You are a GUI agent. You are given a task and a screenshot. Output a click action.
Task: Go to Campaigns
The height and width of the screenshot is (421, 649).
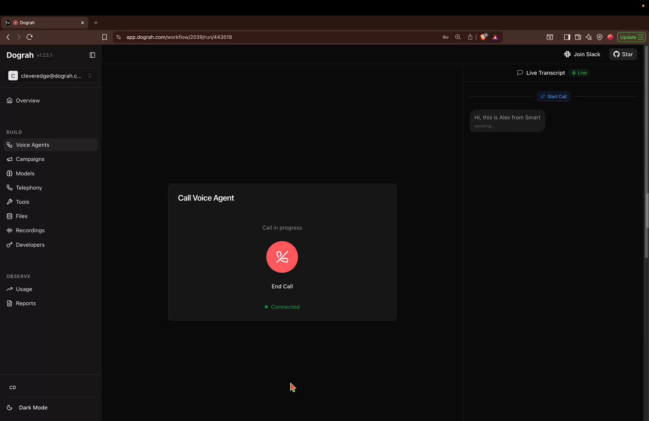tap(51, 159)
